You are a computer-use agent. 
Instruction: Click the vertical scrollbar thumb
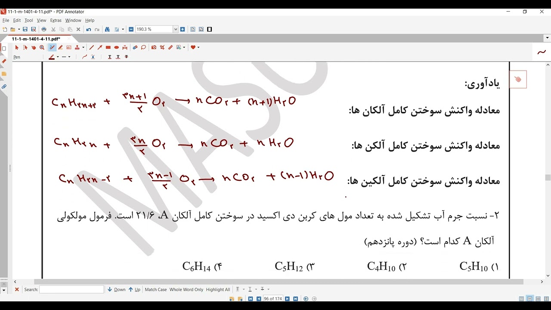(x=548, y=177)
